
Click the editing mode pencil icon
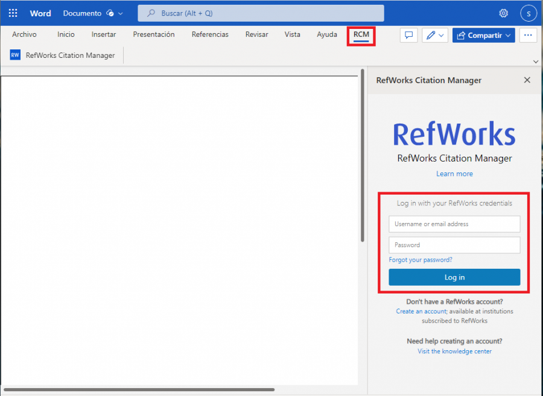coord(430,36)
